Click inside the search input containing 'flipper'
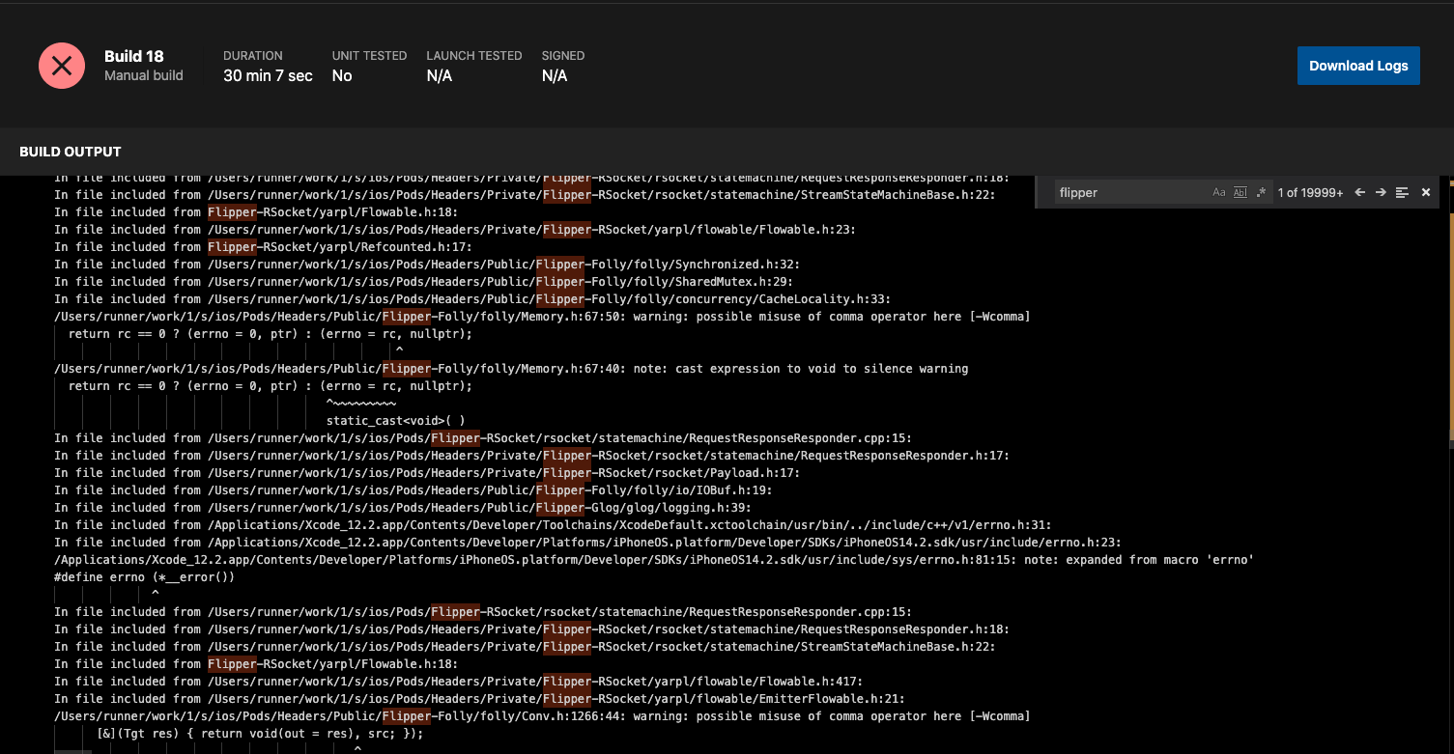The height and width of the screenshot is (754, 1454). (1111, 192)
